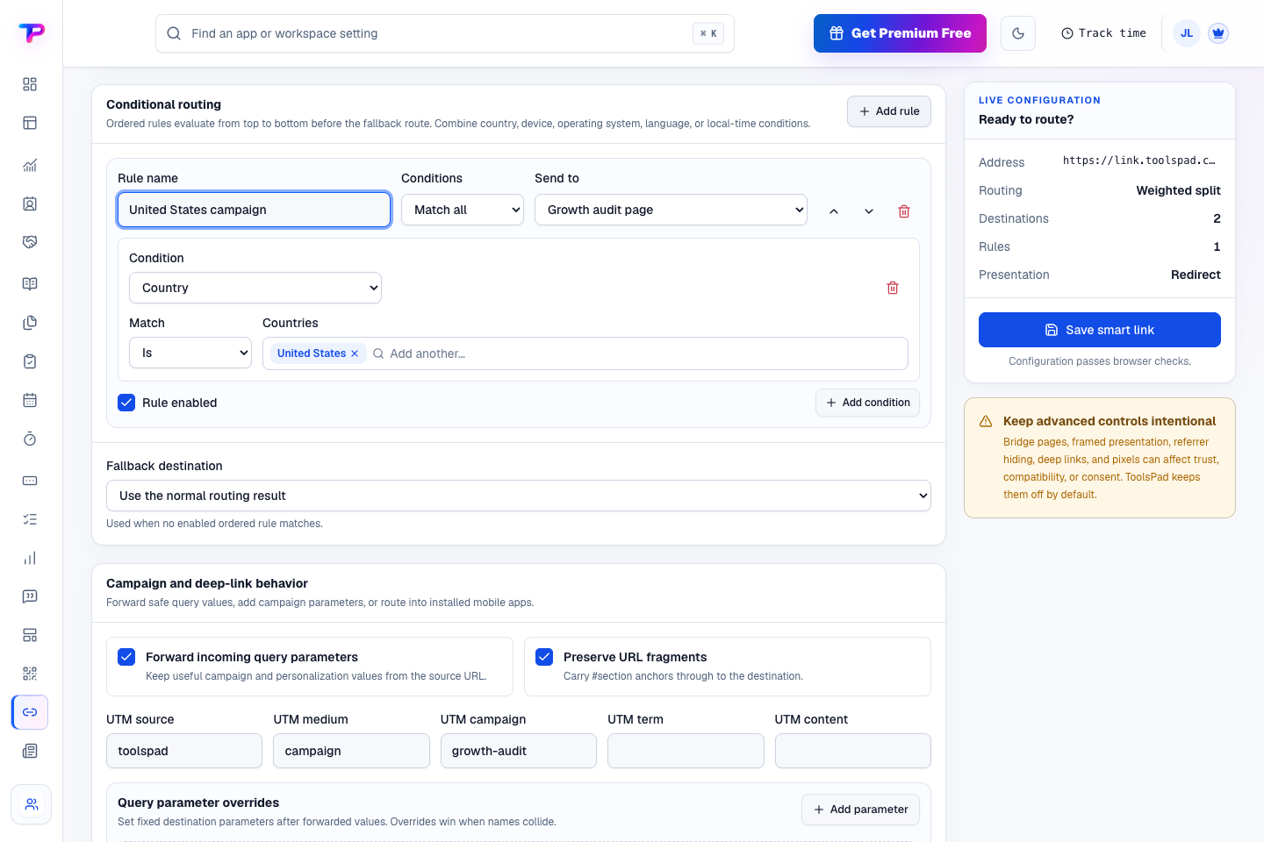
Task: Toggle Preserve URL fragments checkbox
Action: click(x=544, y=657)
